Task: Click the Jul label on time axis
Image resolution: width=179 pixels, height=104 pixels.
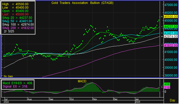Action: pos(6,99)
